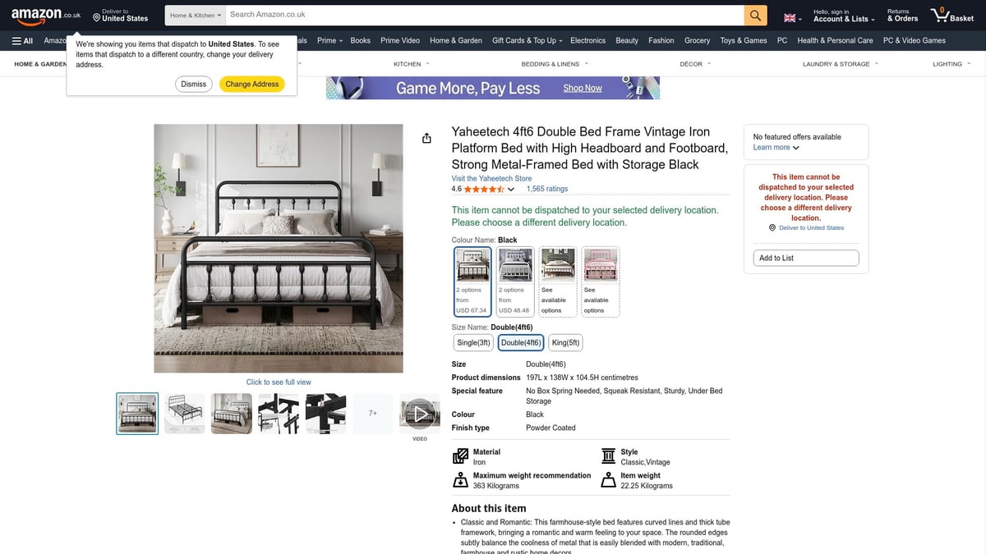Click the star rating icons
Screen dimensions: 986x554
[483, 189]
